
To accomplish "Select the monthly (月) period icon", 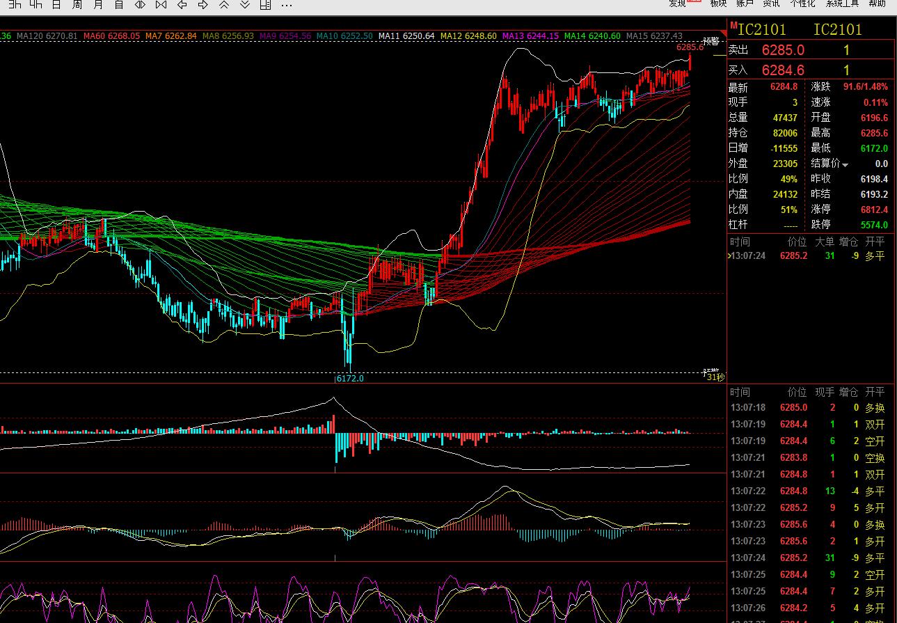I will tap(98, 4).
